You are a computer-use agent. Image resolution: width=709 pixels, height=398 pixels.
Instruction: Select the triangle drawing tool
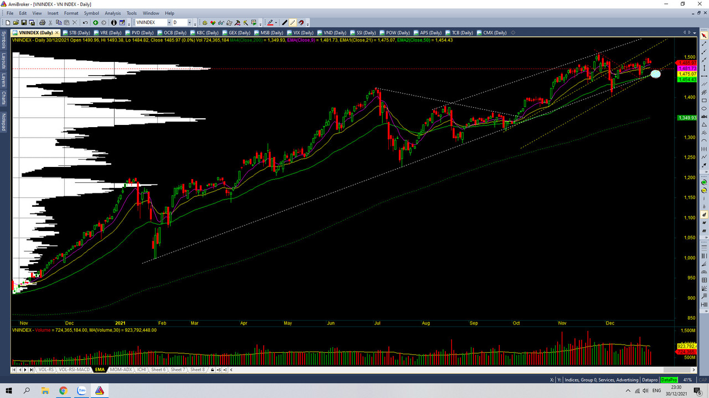click(704, 125)
